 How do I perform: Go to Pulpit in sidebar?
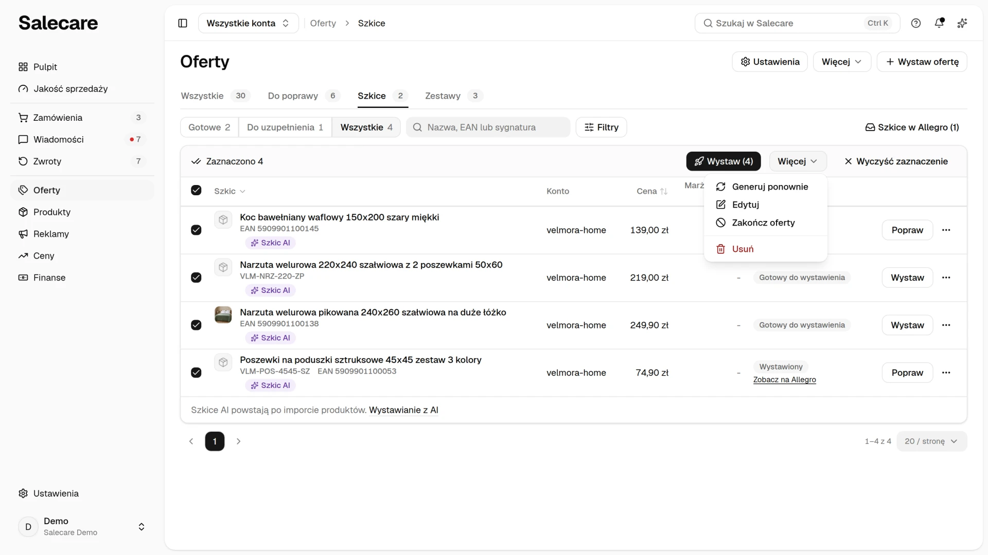(82, 67)
